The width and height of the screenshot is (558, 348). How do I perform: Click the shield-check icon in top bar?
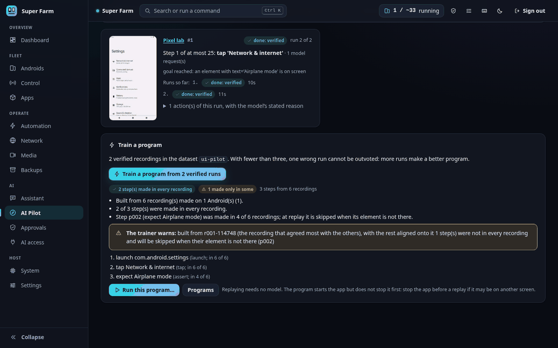pyautogui.click(x=453, y=11)
